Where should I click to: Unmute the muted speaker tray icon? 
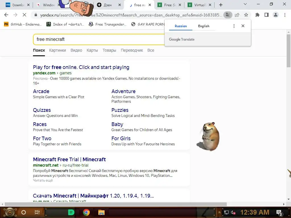(x=233, y=212)
